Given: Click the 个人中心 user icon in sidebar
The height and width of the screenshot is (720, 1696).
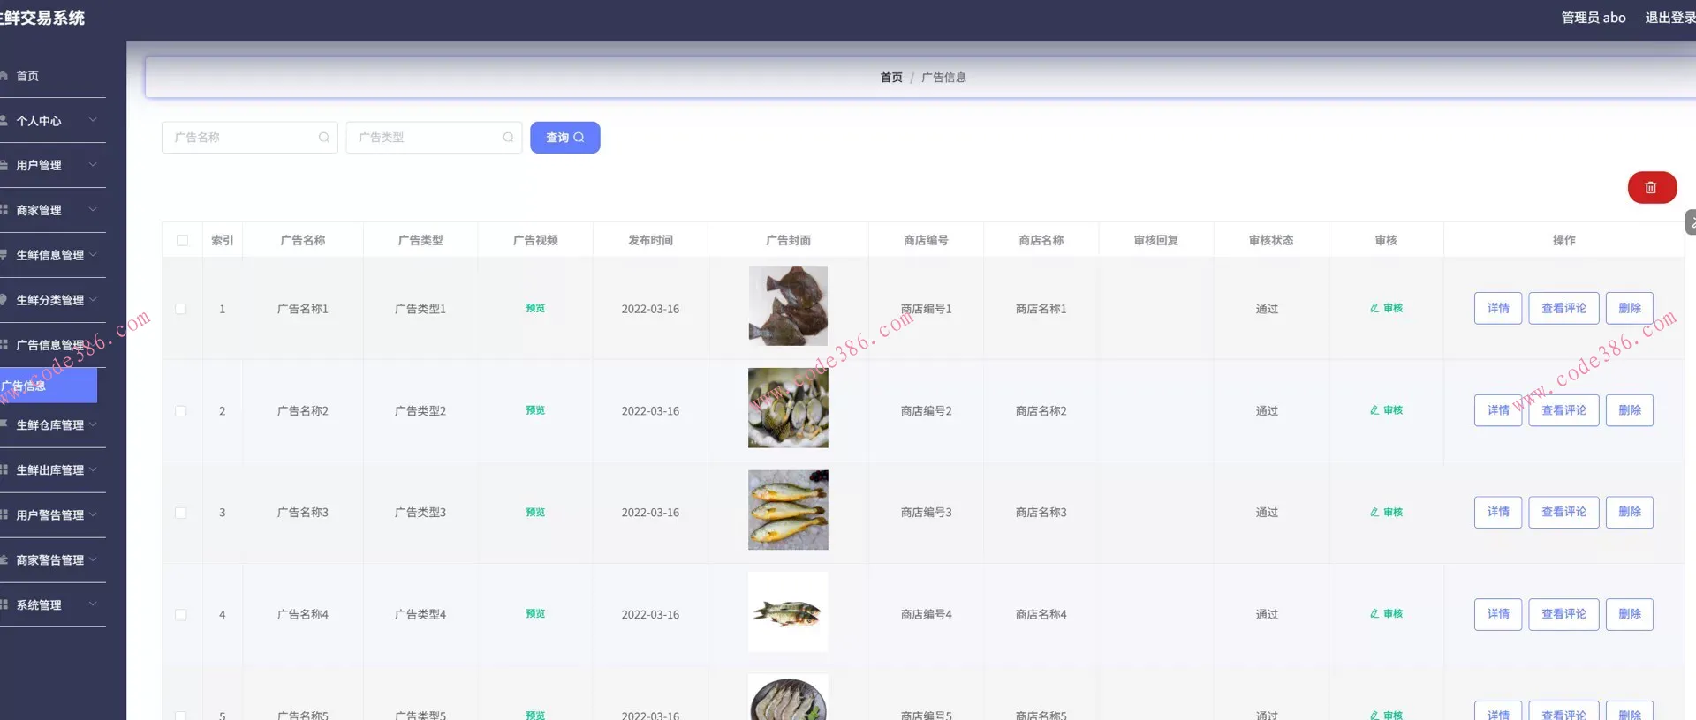Looking at the screenshot, I should click(x=4, y=121).
